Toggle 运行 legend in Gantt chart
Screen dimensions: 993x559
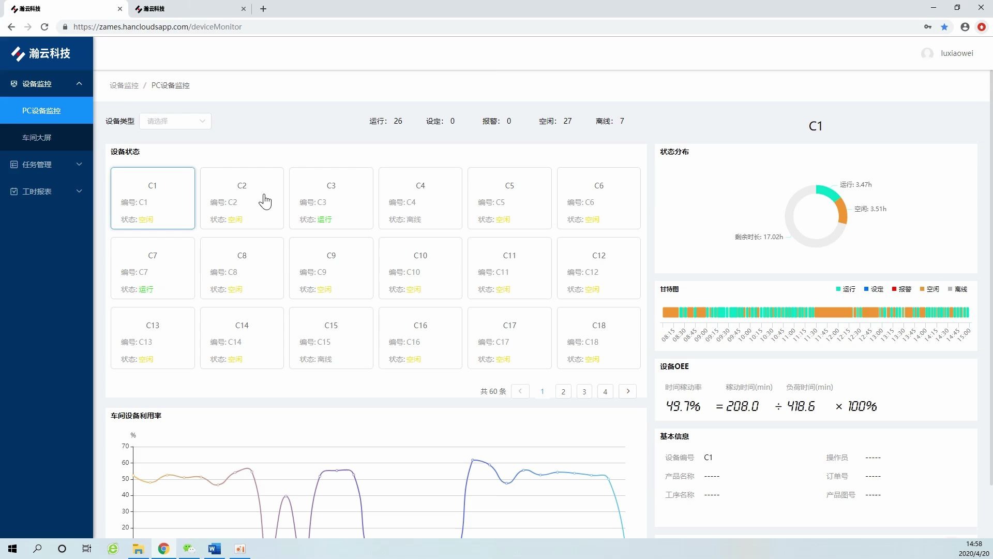coord(846,289)
